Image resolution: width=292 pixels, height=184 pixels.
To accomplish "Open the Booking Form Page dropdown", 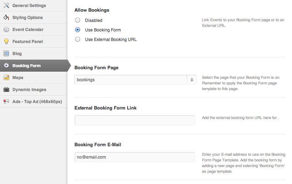I will pos(131,80).
